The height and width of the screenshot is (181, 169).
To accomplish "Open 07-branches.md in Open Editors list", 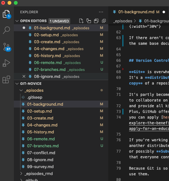I will point(61,69).
